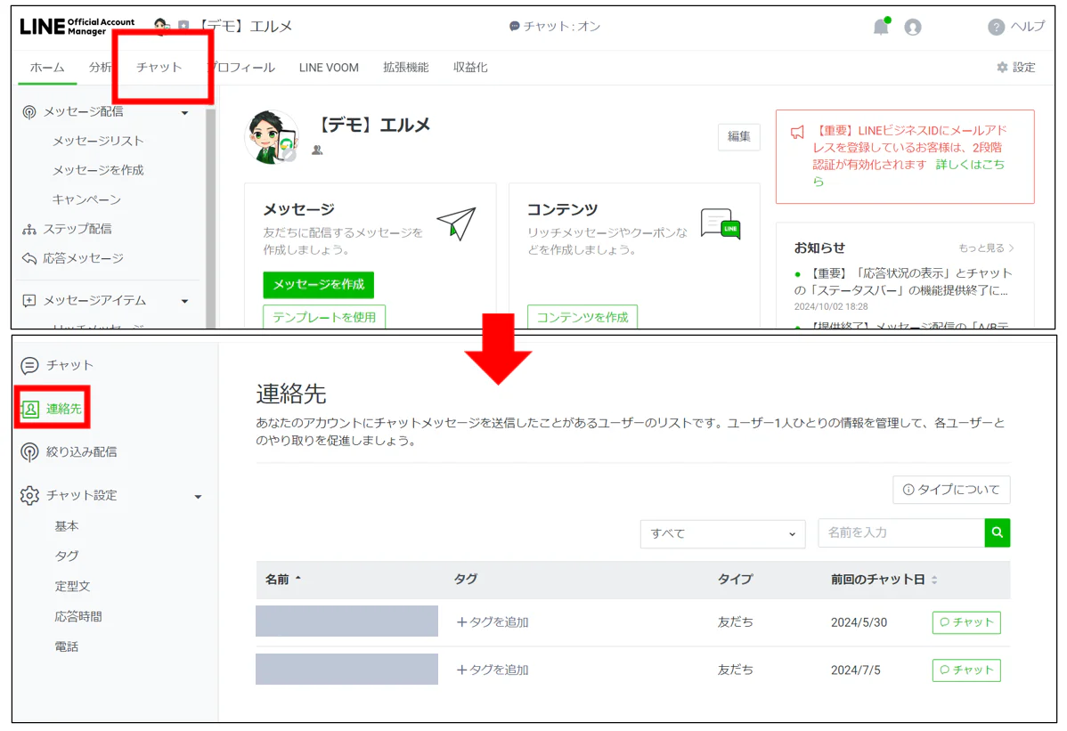The height and width of the screenshot is (731, 1067).
Task: Click the ステップ配信 hierarchy icon
Action: point(29,229)
